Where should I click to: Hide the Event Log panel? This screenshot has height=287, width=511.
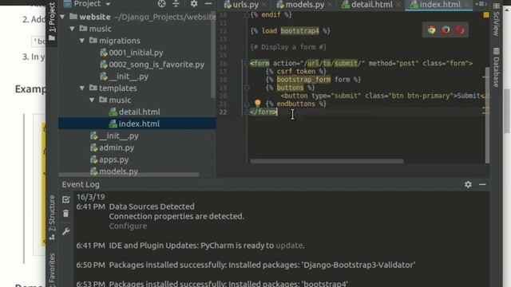[x=482, y=184]
